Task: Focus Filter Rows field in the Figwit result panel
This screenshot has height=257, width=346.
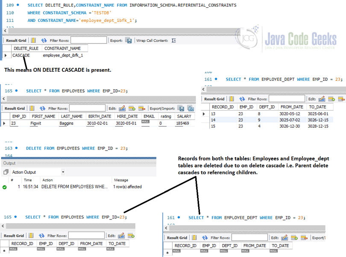Action: coord(88,108)
